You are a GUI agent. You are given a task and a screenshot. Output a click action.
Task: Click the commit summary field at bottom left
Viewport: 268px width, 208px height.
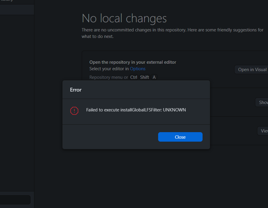point(15,200)
